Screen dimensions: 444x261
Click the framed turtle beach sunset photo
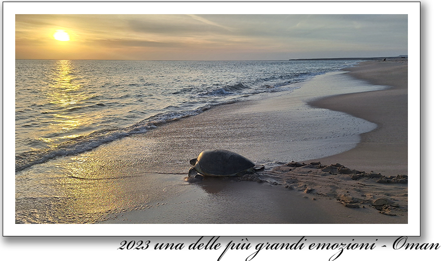[x=212, y=119]
